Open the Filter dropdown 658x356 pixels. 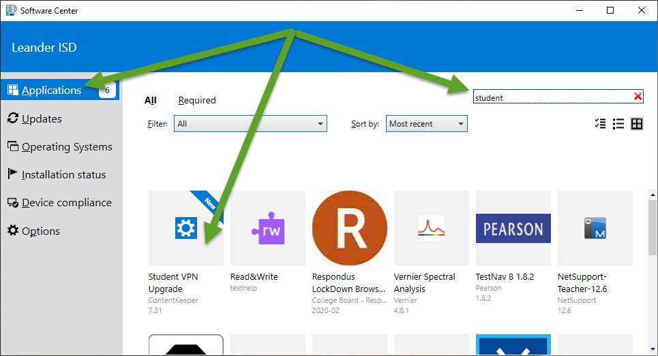[250, 124]
